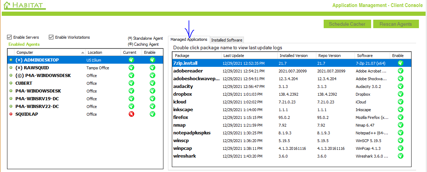This screenshot has height=172, width=427.
Task: Toggle the Enable status for agent SQUIDLAP
Action: tap(153, 114)
